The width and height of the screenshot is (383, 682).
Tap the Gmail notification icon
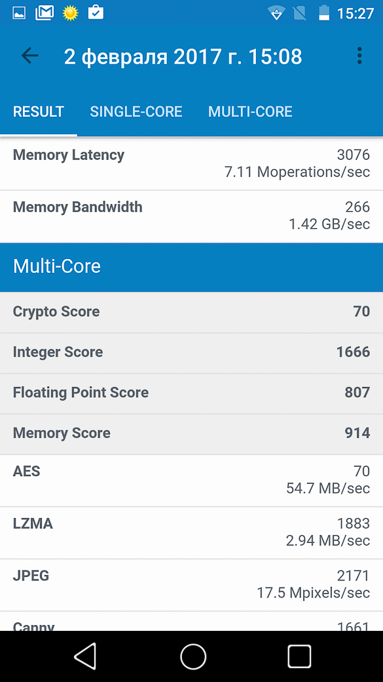coord(45,13)
